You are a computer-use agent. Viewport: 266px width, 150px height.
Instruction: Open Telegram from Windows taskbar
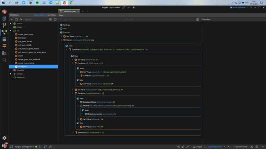pos(51,3)
